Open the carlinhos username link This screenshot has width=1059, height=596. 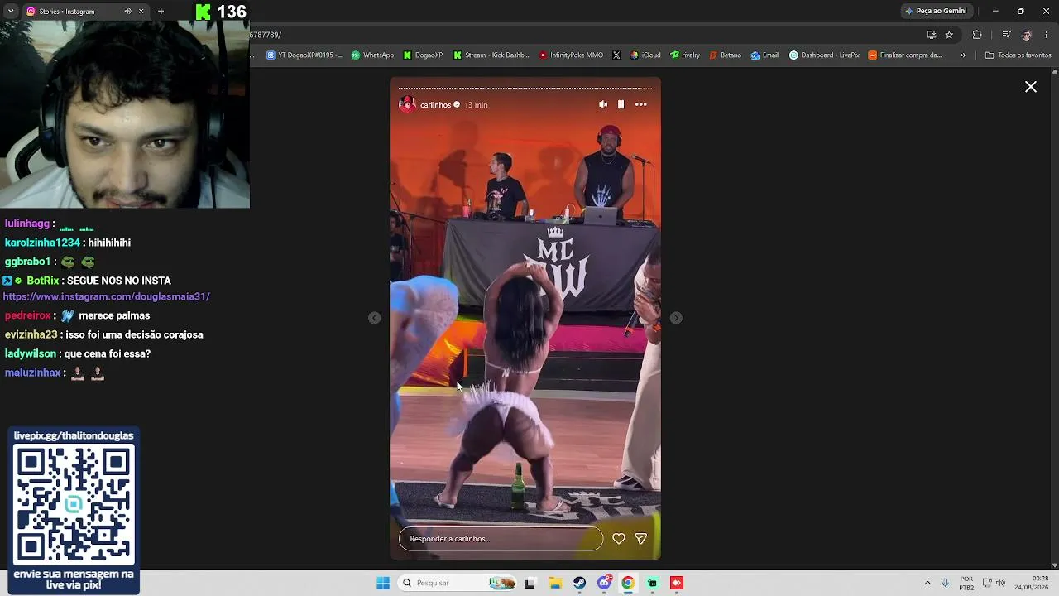pos(435,105)
